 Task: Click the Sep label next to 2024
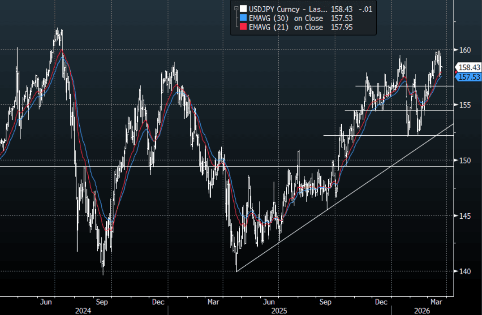102,302
